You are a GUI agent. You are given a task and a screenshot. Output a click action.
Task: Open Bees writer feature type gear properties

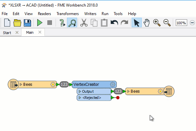[x=160, y=91]
